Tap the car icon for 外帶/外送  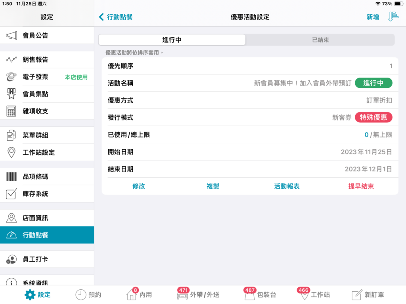[x=182, y=296]
